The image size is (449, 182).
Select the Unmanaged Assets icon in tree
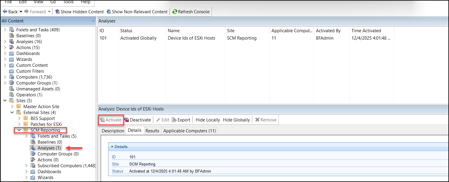(12, 89)
